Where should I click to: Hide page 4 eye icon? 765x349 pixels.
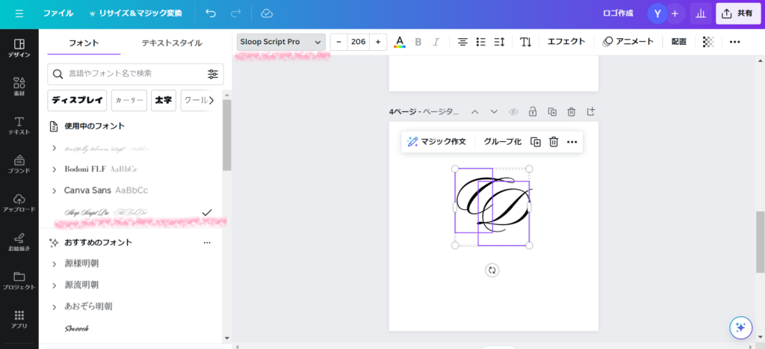[x=513, y=112]
